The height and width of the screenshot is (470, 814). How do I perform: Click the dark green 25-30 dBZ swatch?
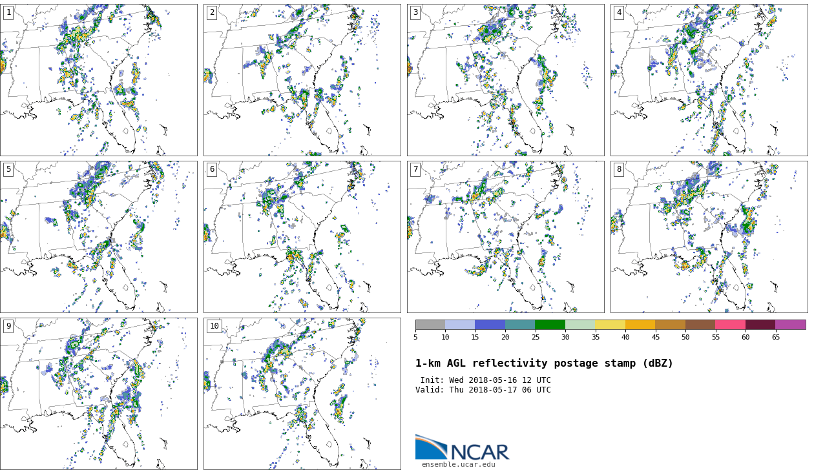click(550, 325)
